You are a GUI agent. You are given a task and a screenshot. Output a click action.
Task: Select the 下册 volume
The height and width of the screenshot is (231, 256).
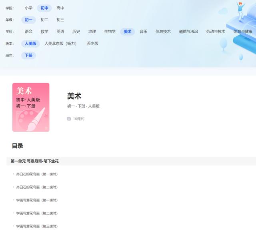coord(28,56)
